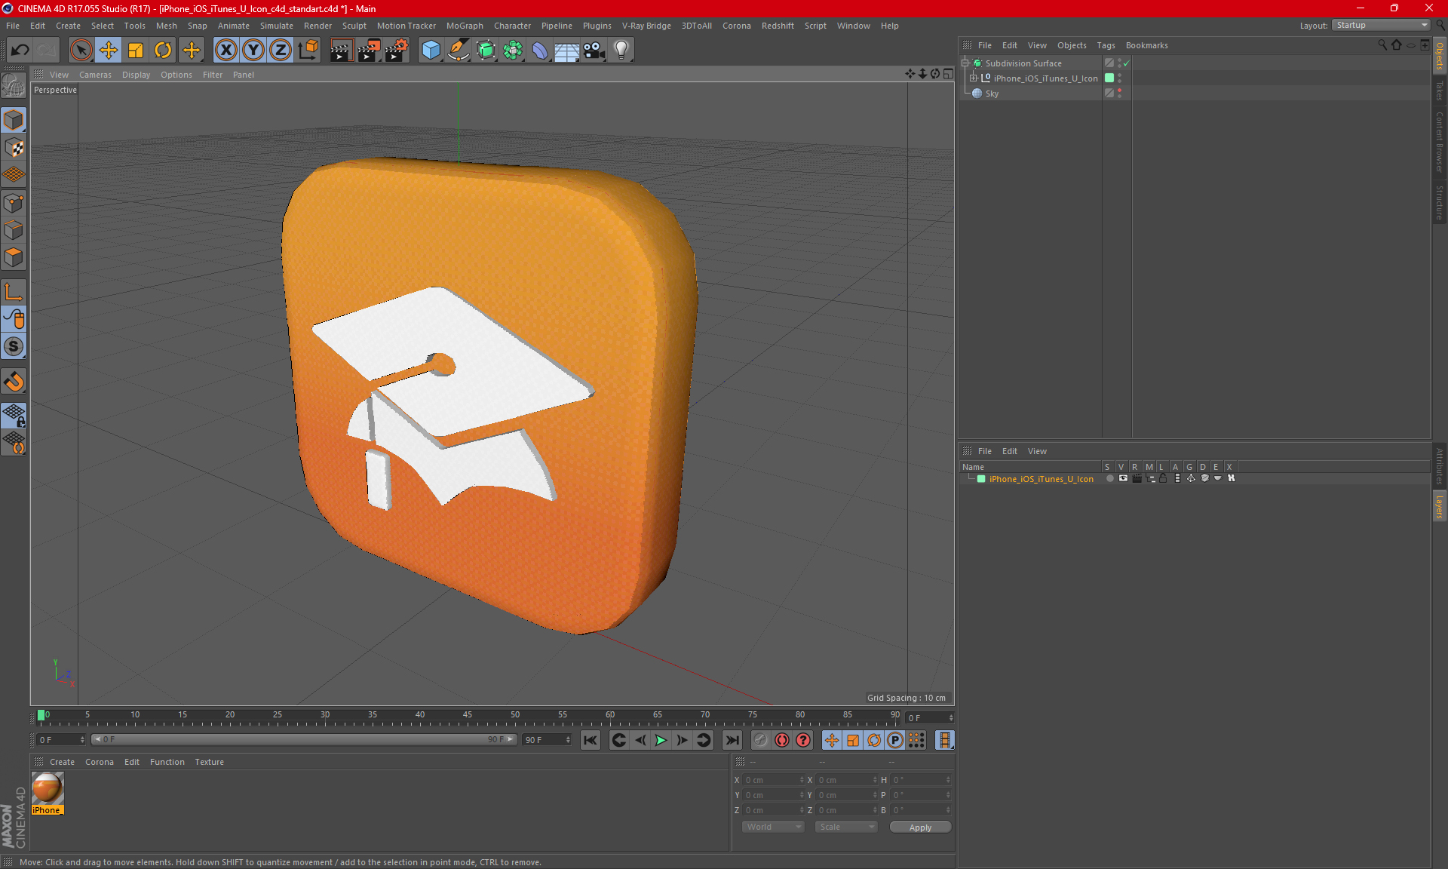The height and width of the screenshot is (869, 1448).
Task: Undo the last action arrow
Action: [x=20, y=51]
